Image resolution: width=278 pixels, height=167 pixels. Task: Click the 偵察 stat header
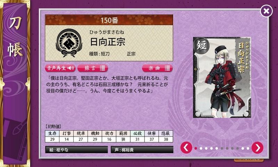tap(152, 133)
